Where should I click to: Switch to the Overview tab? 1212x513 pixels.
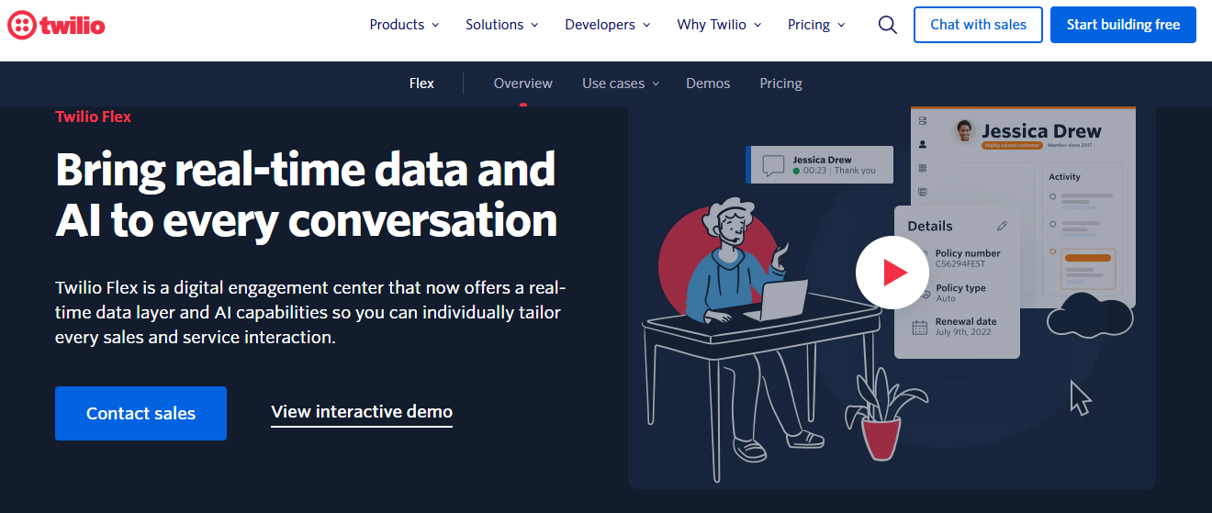(x=523, y=84)
